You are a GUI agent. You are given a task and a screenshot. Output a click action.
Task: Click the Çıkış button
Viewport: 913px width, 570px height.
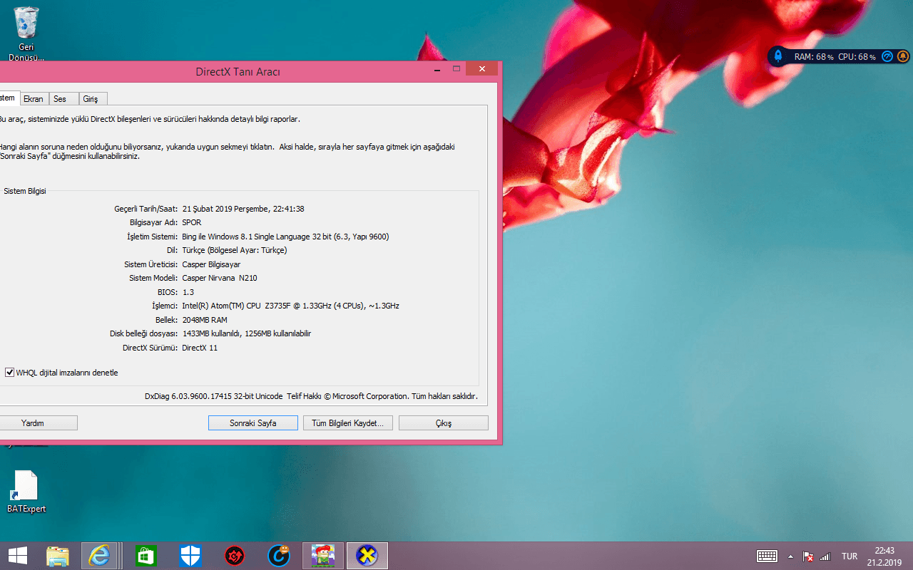[444, 423]
